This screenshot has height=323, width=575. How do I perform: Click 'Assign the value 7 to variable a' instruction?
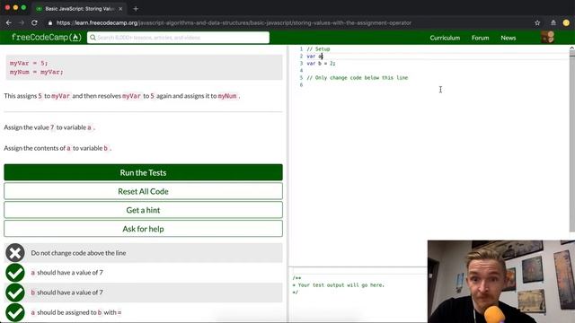49,127
